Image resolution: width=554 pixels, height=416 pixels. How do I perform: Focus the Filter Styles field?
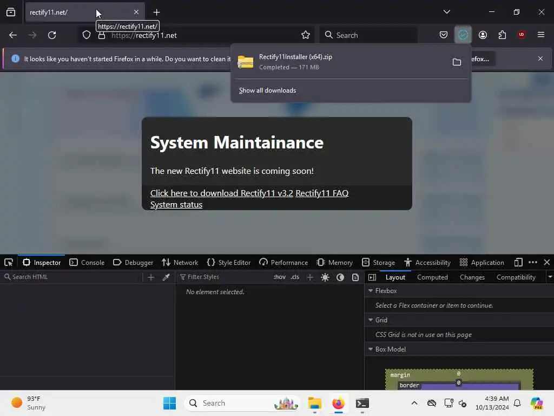tap(224, 277)
